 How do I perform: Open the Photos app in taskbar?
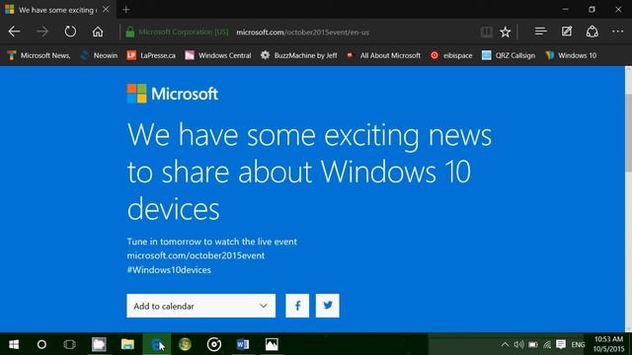(x=272, y=344)
